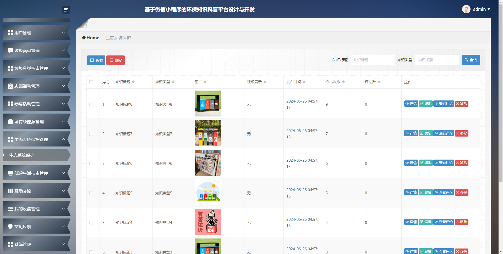The image size is (503, 254).
Task: Click the 查询 search button
Action: point(471,60)
